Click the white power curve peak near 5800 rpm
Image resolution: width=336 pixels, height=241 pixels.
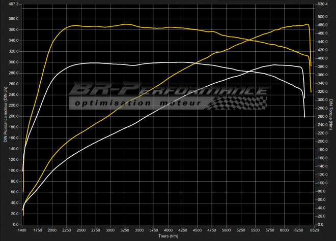point(275,65)
